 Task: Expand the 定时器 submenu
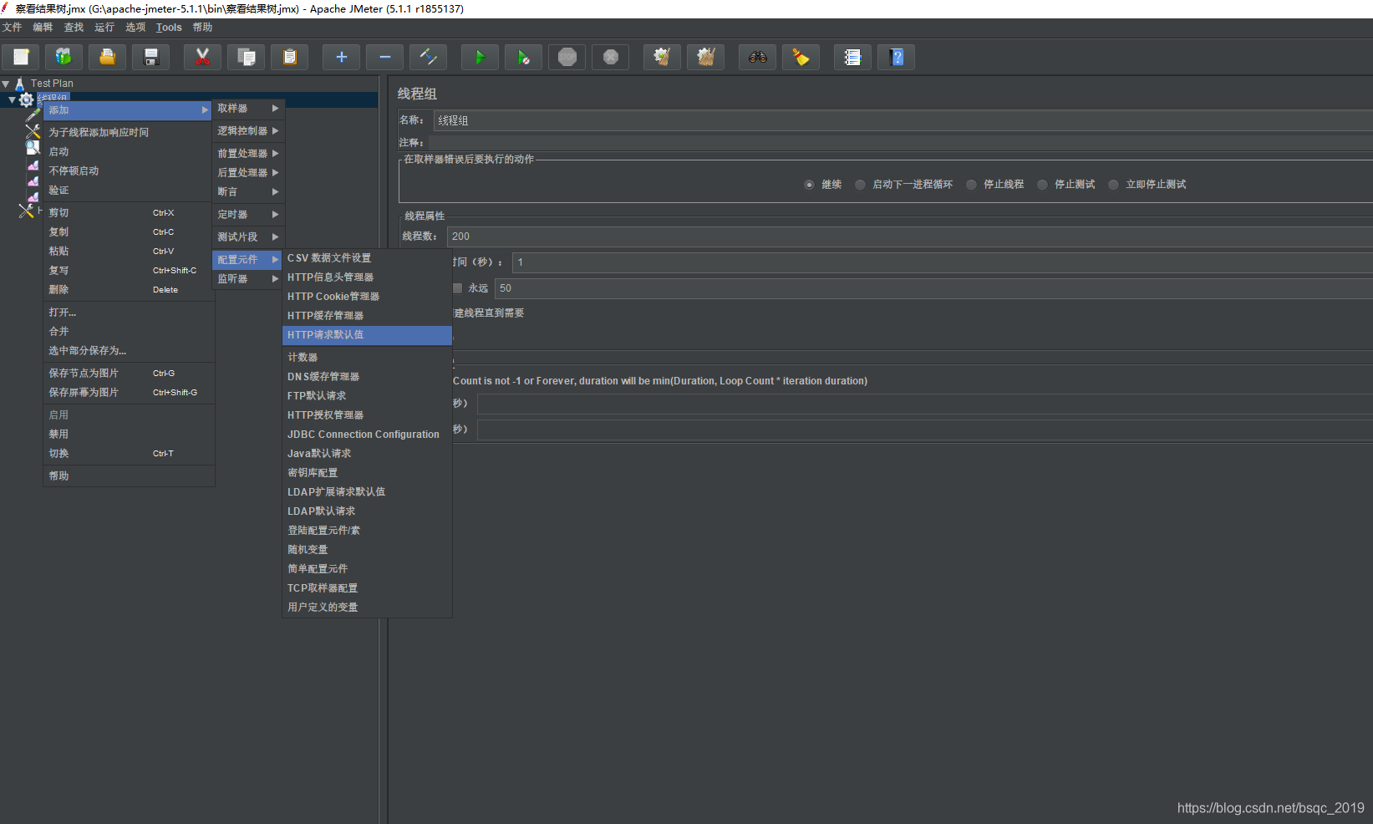[248, 215]
